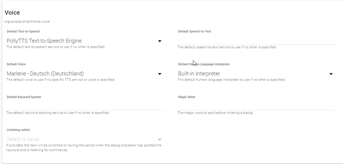This screenshot has height=164, width=343.
Task: Click the 'Select a value' placeholder
Action: point(23,139)
